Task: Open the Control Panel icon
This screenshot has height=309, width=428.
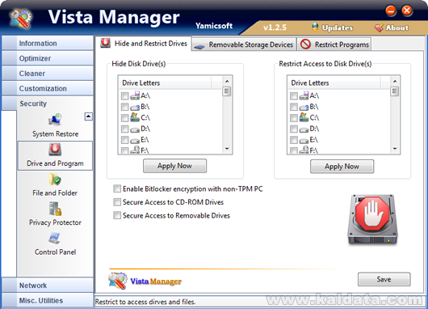Action: 55,238
